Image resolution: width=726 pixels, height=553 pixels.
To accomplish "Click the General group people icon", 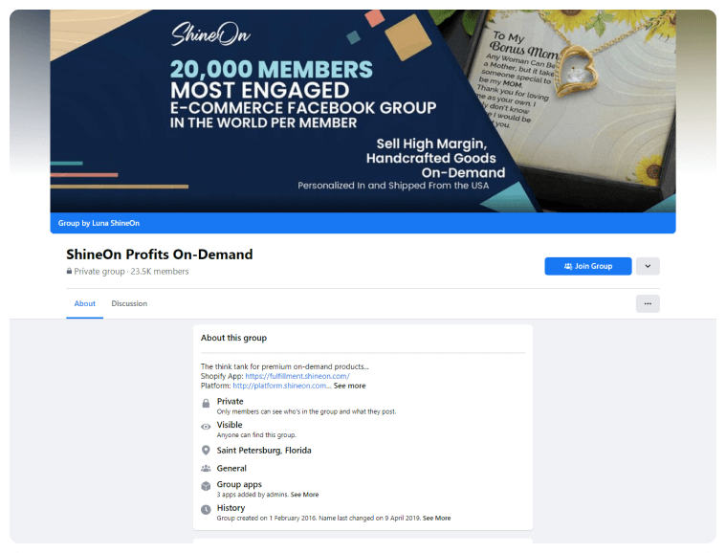I will pyautogui.click(x=206, y=469).
